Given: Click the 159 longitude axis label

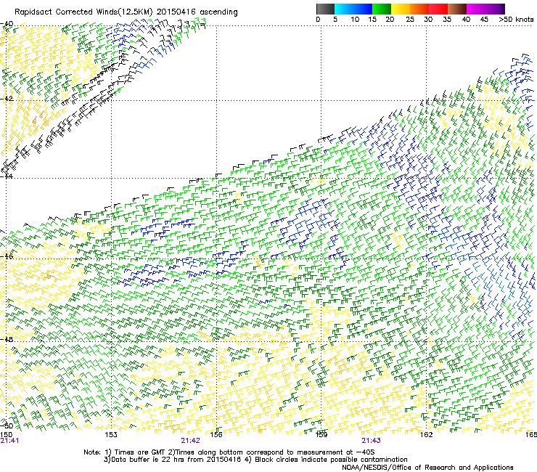Looking at the screenshot, I should [321, 434].
